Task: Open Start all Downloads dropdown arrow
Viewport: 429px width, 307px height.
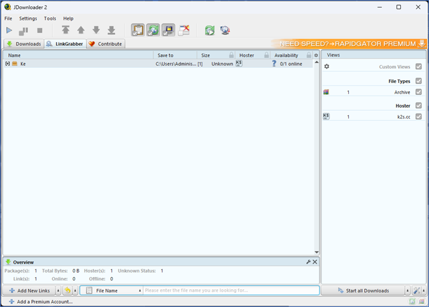Action: [x=408, y=290]
